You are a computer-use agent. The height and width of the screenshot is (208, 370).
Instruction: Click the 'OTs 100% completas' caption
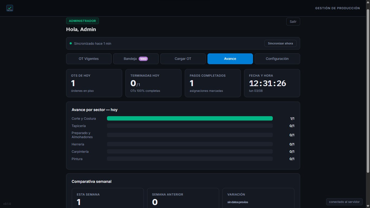[145, 91]
